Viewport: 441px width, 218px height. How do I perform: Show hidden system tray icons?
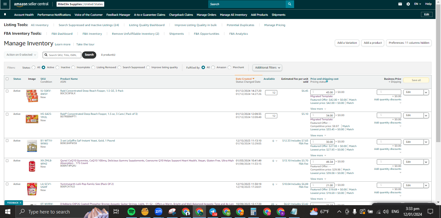coord(339,212)
